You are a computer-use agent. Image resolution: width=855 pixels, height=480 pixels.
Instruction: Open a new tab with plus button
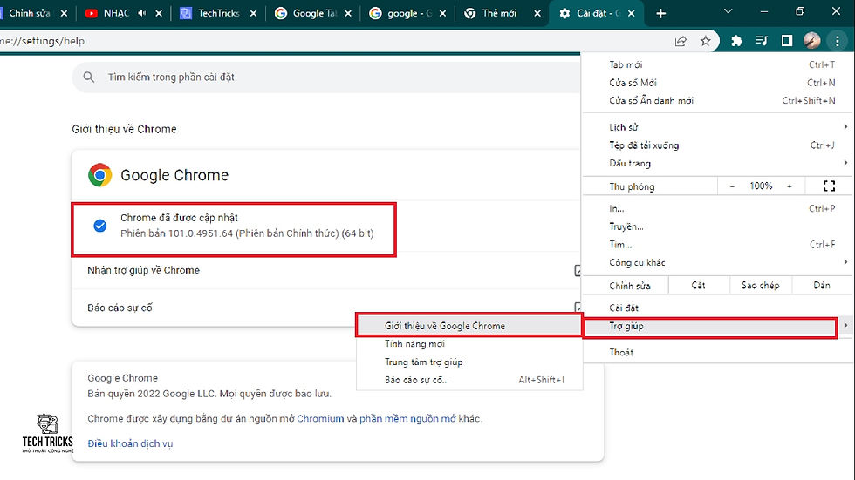point(661,14)
